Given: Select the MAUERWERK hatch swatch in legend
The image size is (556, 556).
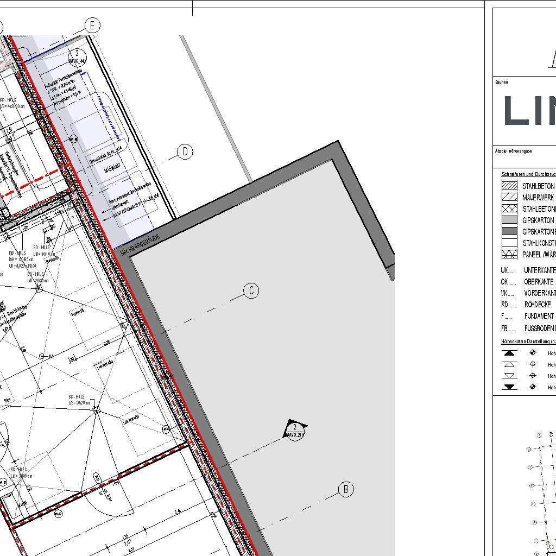Looking at the screenshot, I should [x=509, y=197].
